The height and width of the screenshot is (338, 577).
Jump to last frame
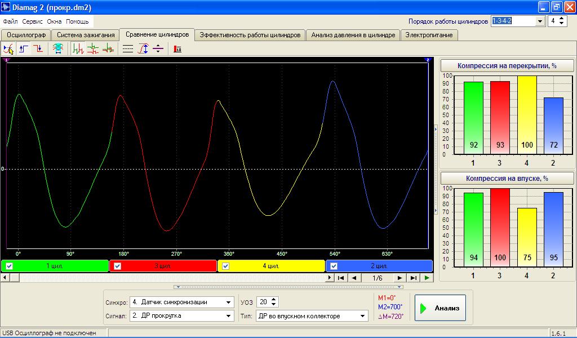[x=413, y=278]
